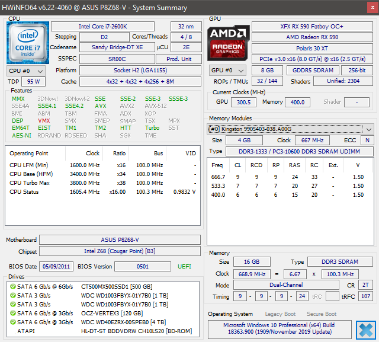Click the memory clock 668.9 MHz field

coord(252,274)
